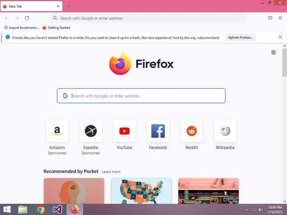
Task: Open the network status tray icon
Action: pos(254,210)
